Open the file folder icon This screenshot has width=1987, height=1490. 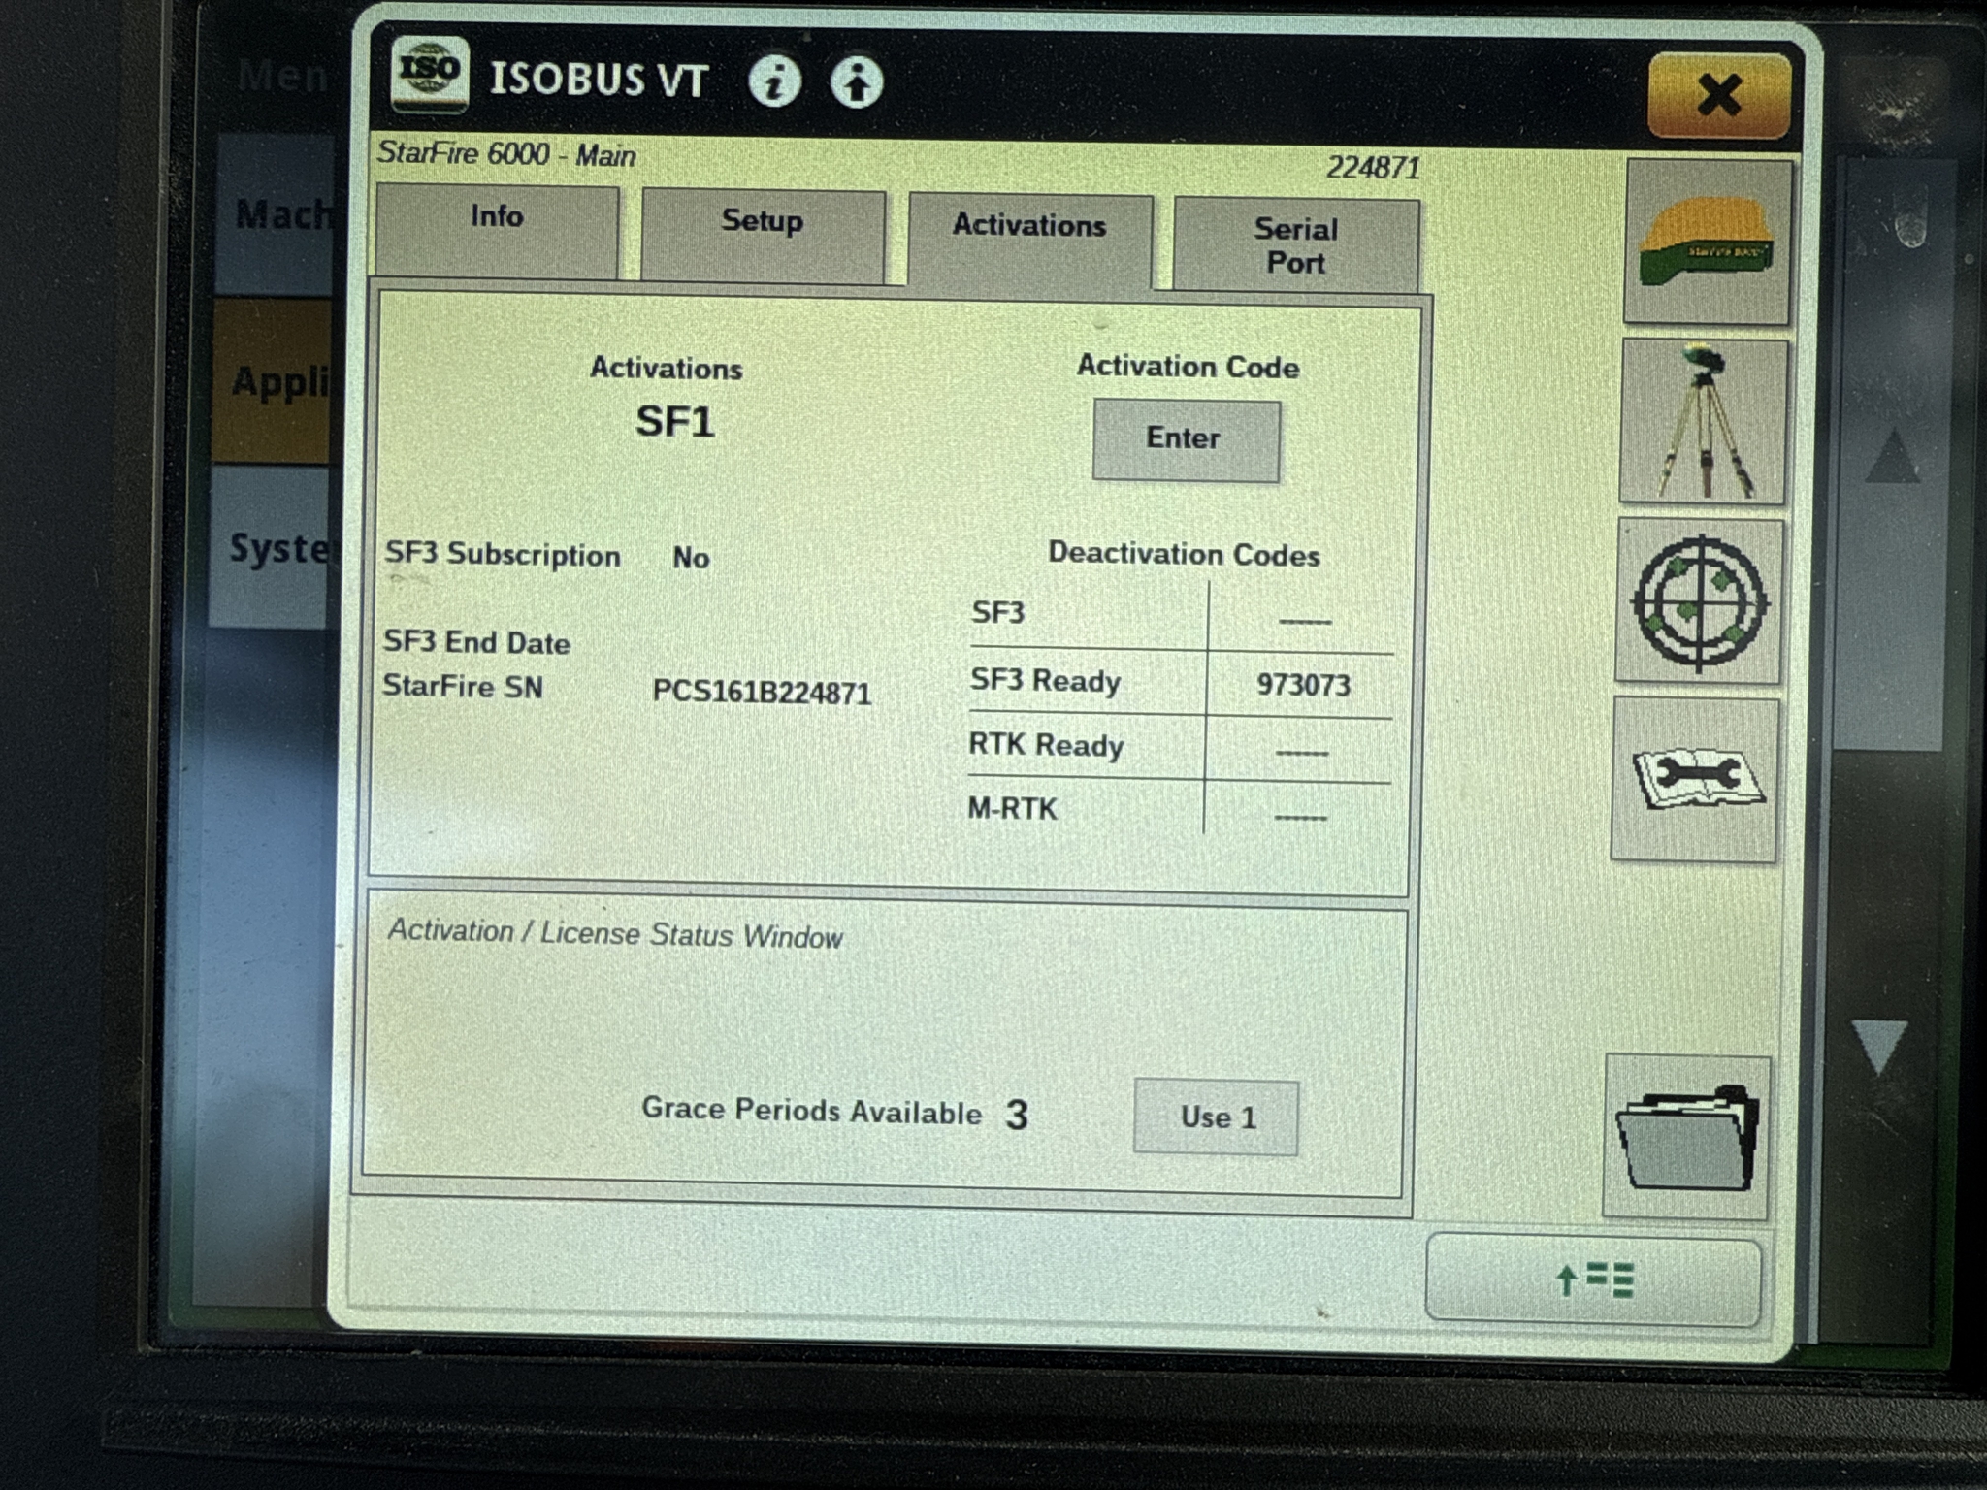[1688, 1136]
